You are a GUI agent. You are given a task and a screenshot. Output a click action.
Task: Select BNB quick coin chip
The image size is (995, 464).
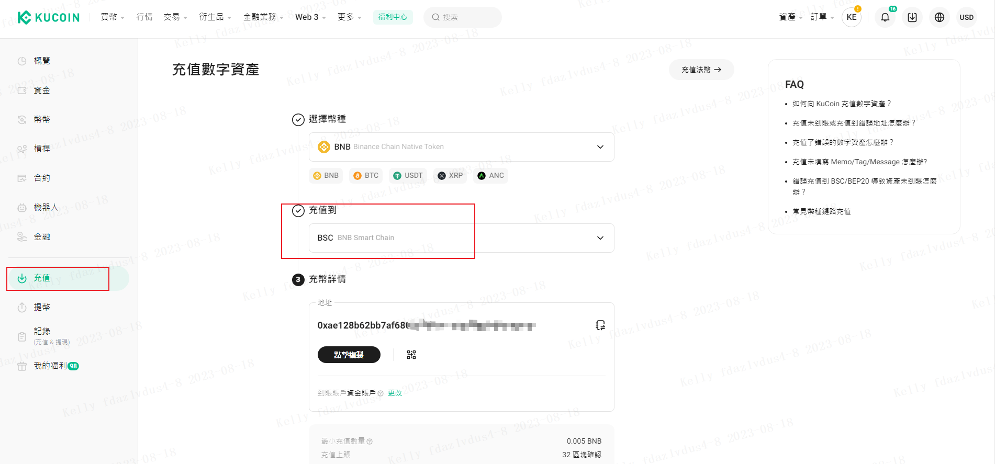(326, 175)
